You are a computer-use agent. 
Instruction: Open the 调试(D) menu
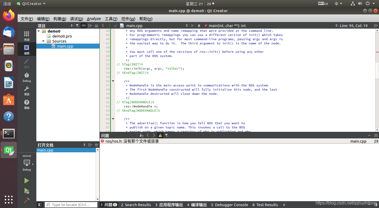click(76, 19)
